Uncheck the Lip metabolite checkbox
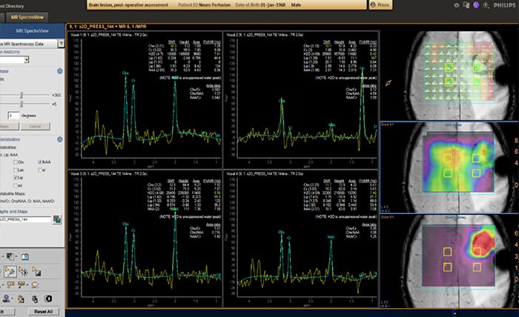 (16, 178)
